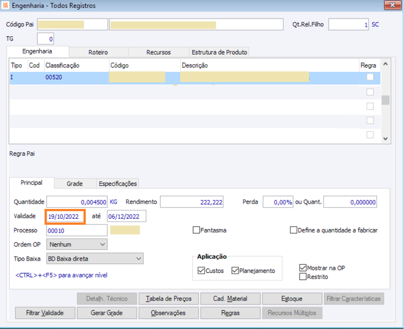Open the Tipo Baixa dropdown
Image resolution: width=404 pixels, height=329 pixels.
95,259
